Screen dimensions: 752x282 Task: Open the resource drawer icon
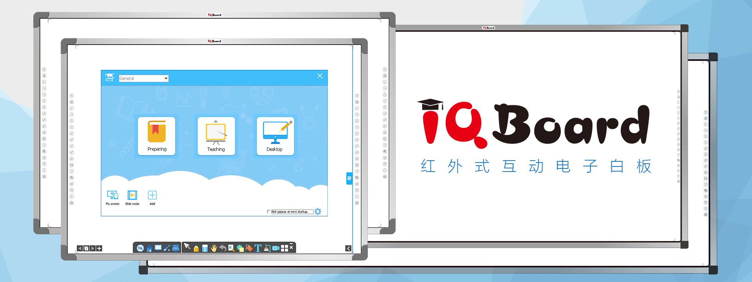click(175, 248)
